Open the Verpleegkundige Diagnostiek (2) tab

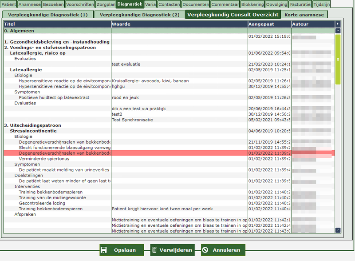139,15
